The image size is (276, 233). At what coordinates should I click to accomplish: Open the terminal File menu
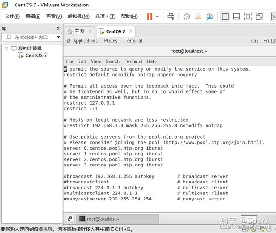click(x=69, y=61)
